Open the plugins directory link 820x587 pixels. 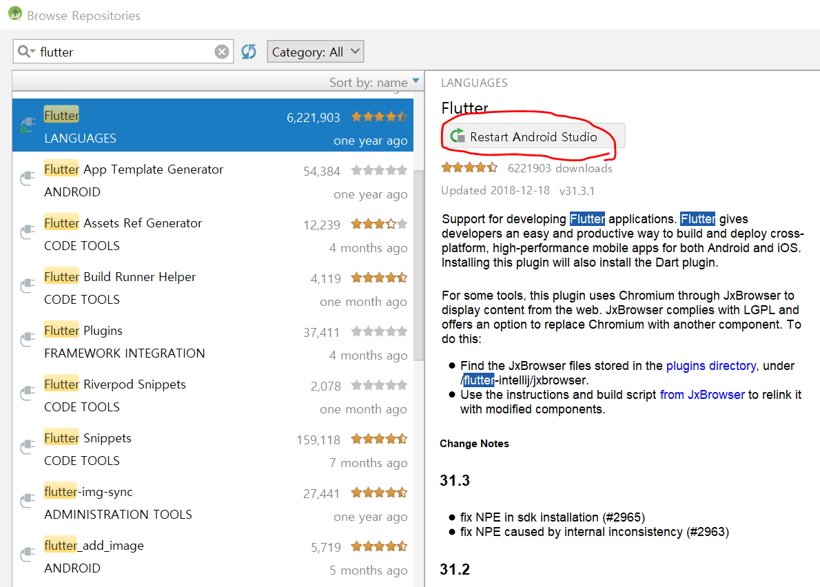click(x=710, y=365)
